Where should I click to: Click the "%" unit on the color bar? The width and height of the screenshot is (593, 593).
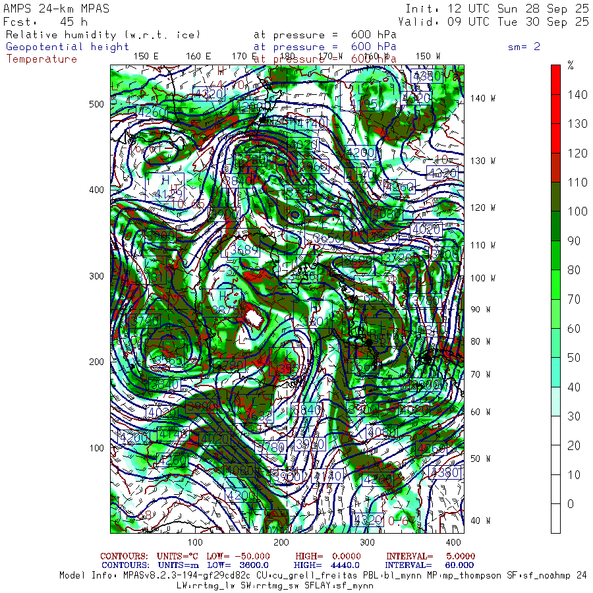[571, 65]
